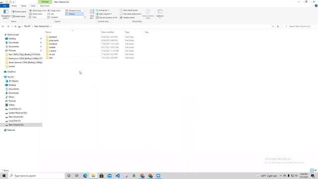This screenshot has height=179, width=318.
Task: Select the r-and-d folder
Action: tap(53, 51)
